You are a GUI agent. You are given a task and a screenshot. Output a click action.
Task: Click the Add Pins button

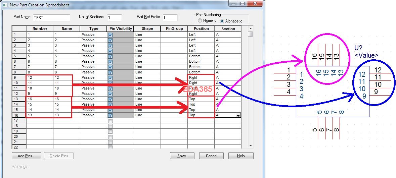(27, 156)
